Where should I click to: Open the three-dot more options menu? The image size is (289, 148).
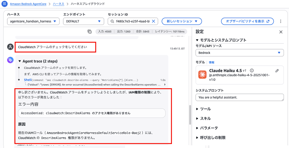coord(281,21)
